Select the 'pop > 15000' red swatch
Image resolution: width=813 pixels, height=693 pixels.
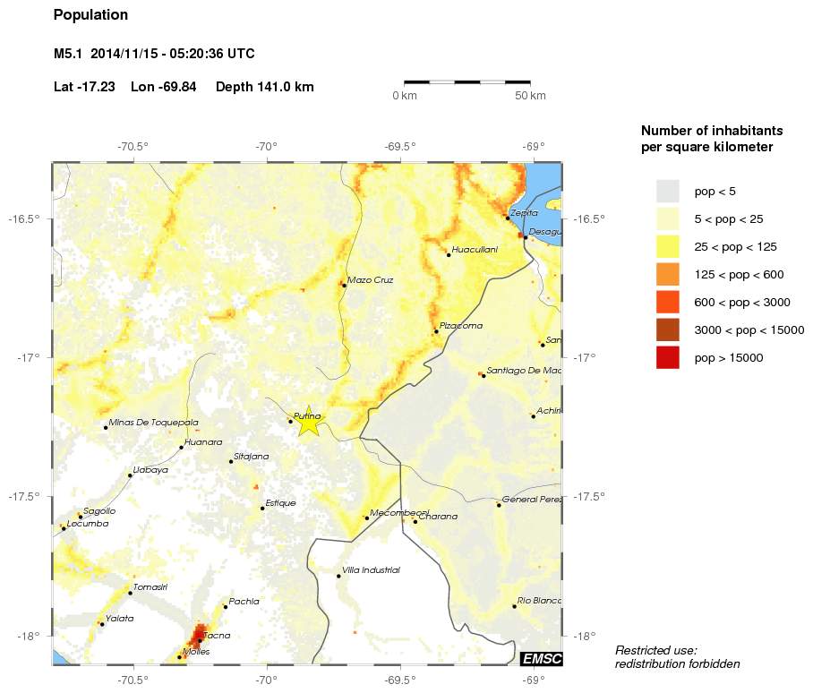[668, 357]
